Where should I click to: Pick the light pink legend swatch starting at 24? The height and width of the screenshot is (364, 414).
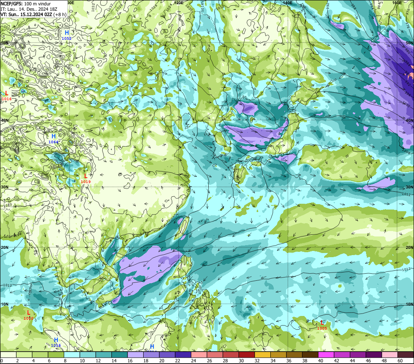coord(199,354)
